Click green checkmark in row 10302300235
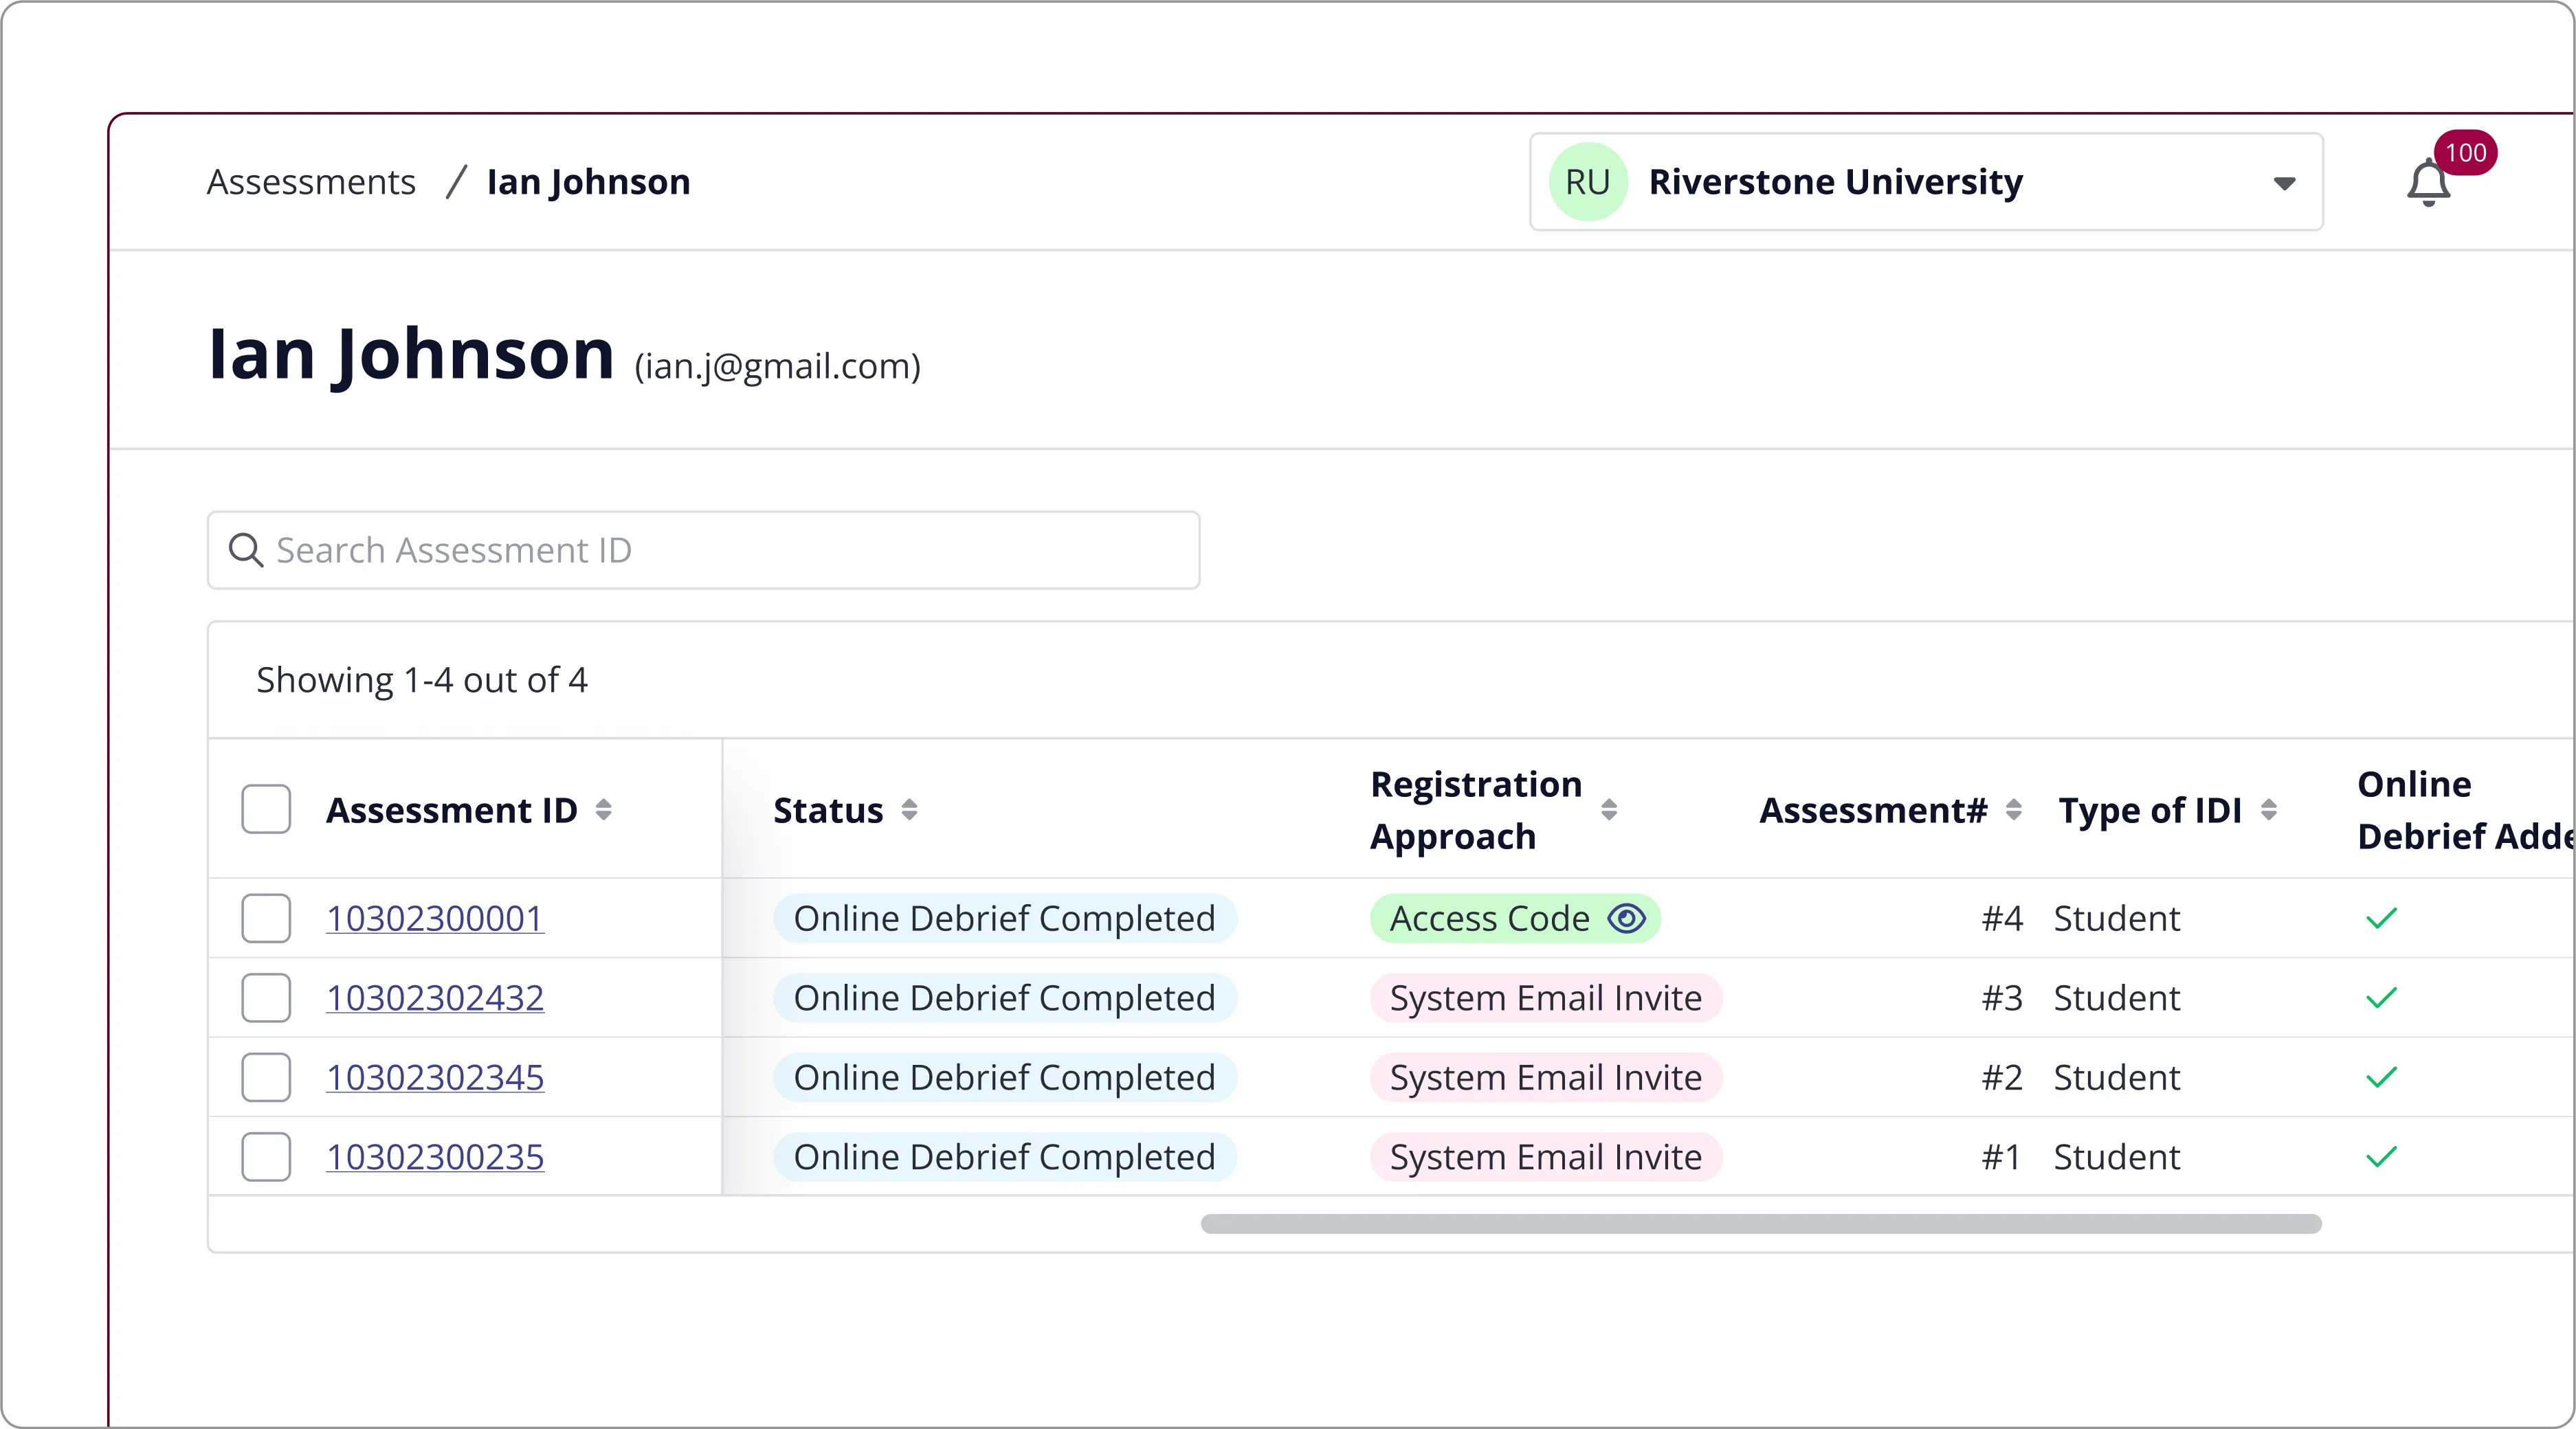Image resolution: width=2576 pixels, height=1429 pixels. click(x=2382, y=1157)
